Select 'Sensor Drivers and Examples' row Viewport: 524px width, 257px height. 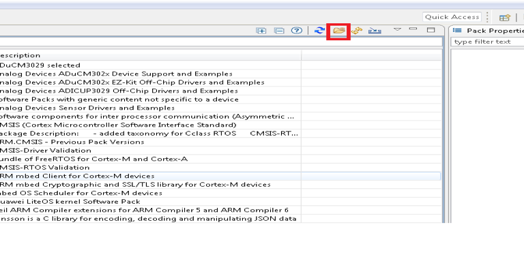[220, 108]
